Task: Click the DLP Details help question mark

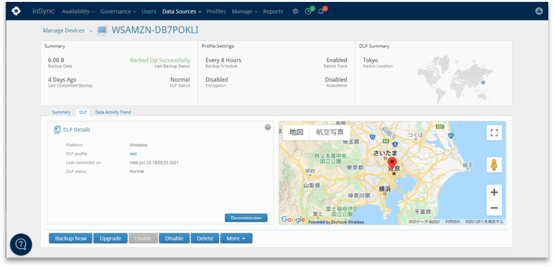Action: (x=268, y=127)
